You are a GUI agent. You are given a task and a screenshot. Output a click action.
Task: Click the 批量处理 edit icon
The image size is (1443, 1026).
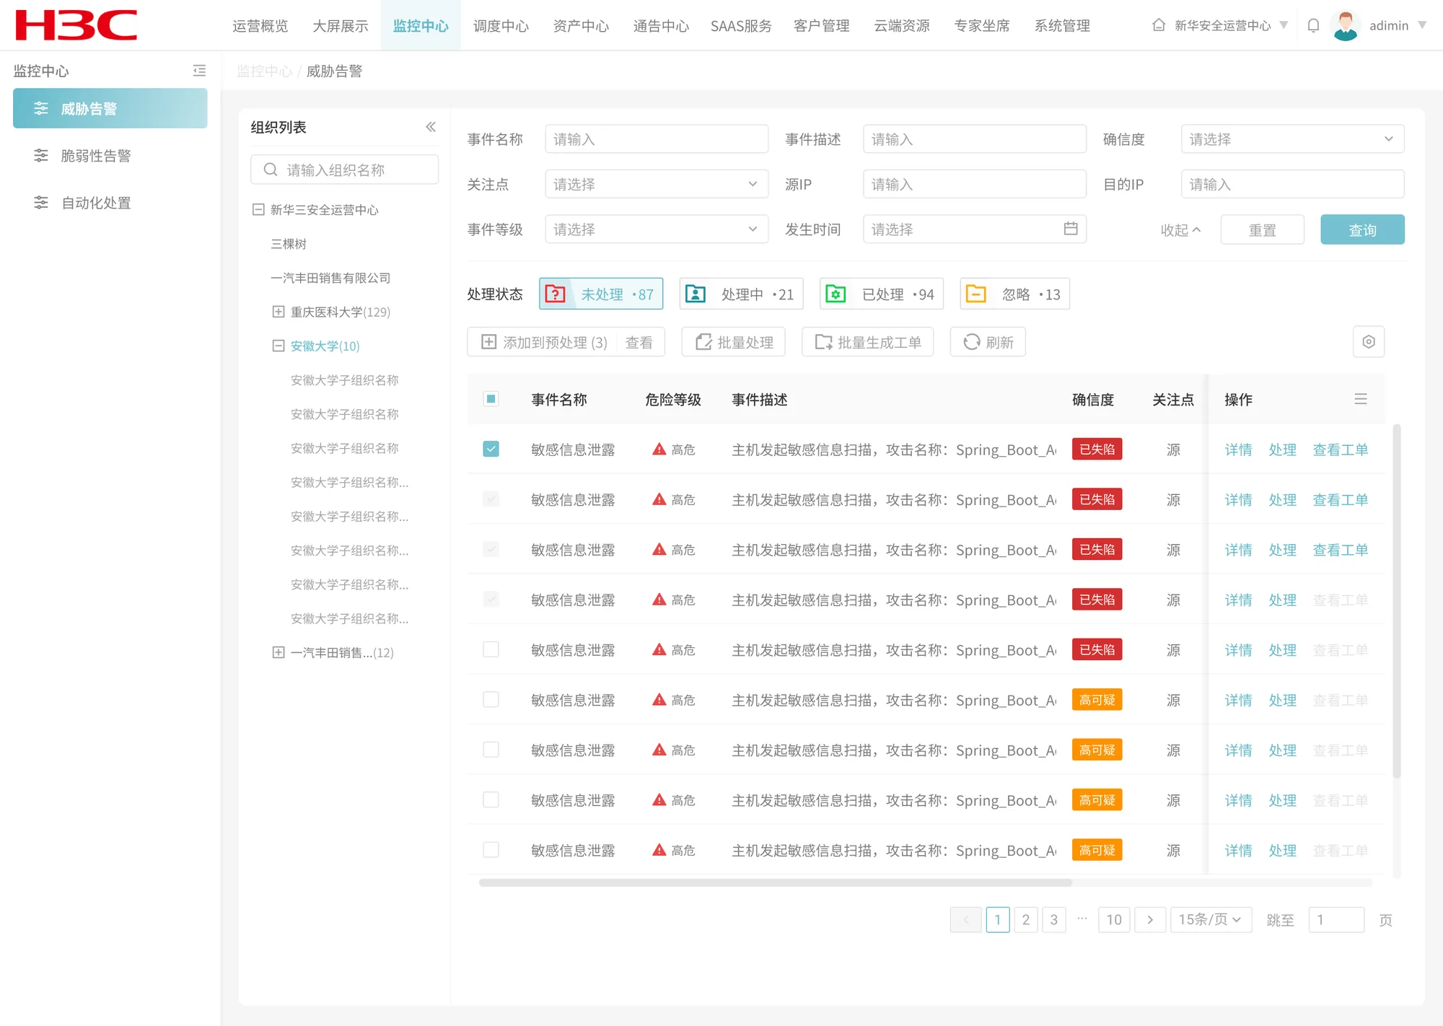pos(703,342)
